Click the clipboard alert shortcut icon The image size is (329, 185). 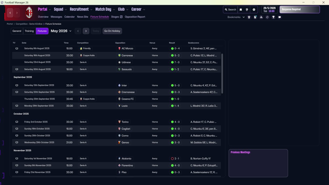[x=255, y=17]
